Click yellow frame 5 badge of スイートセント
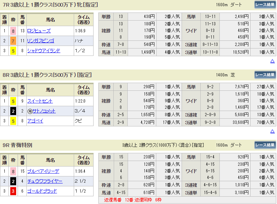277x204 pixels. [13, 101]
